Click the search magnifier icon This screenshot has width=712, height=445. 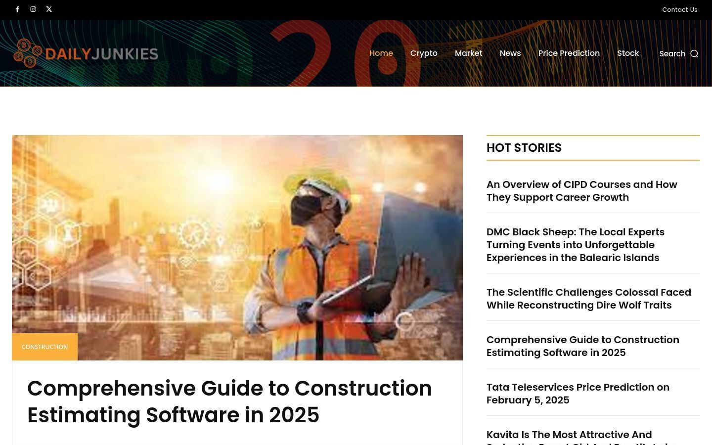click(694, 53)
